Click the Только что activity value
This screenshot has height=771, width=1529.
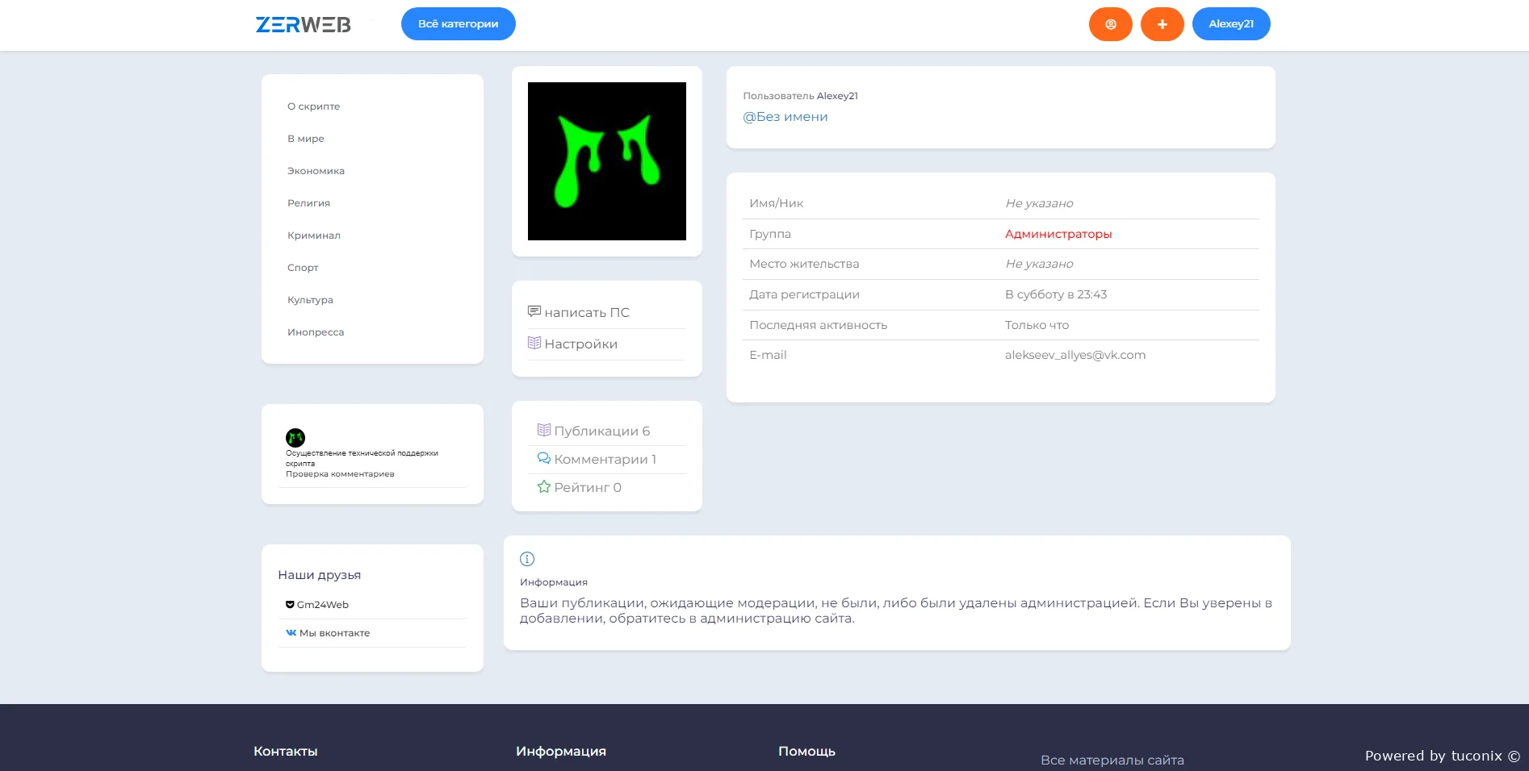tap(1037, 325)
